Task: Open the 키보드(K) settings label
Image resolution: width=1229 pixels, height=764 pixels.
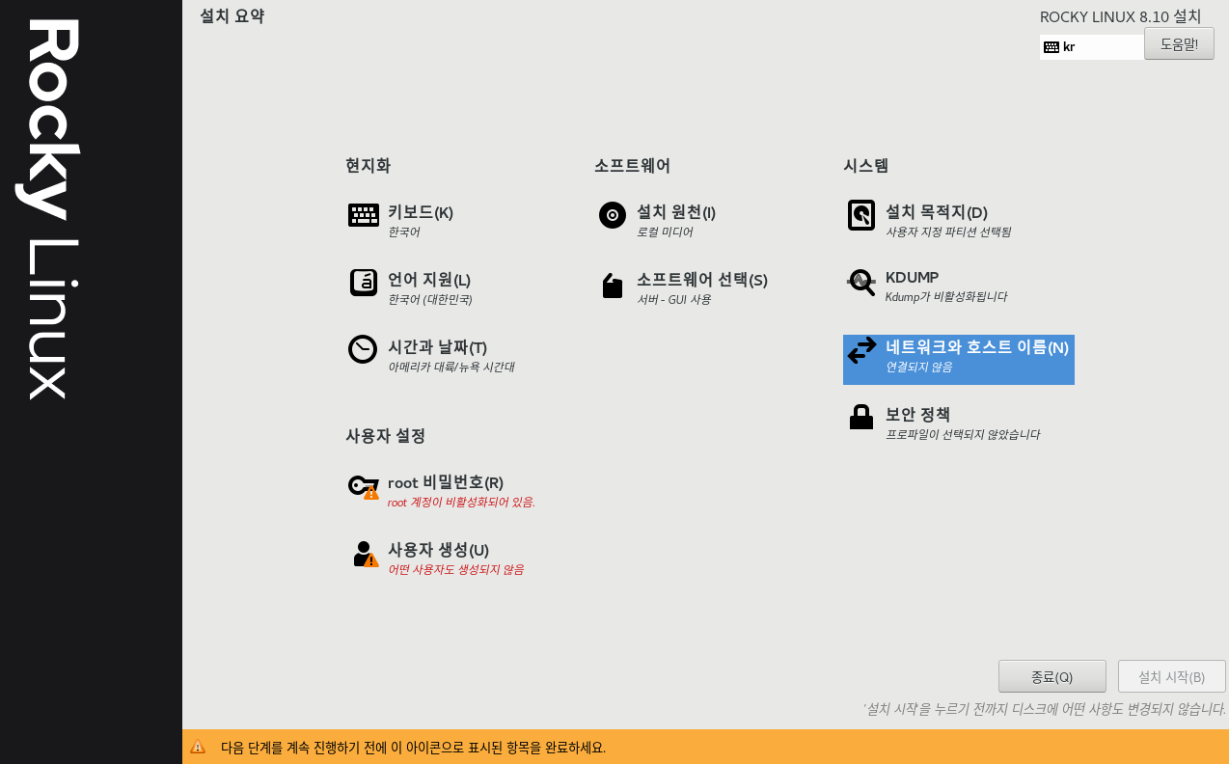Action: pyautogui.click(x=421, y=212)
